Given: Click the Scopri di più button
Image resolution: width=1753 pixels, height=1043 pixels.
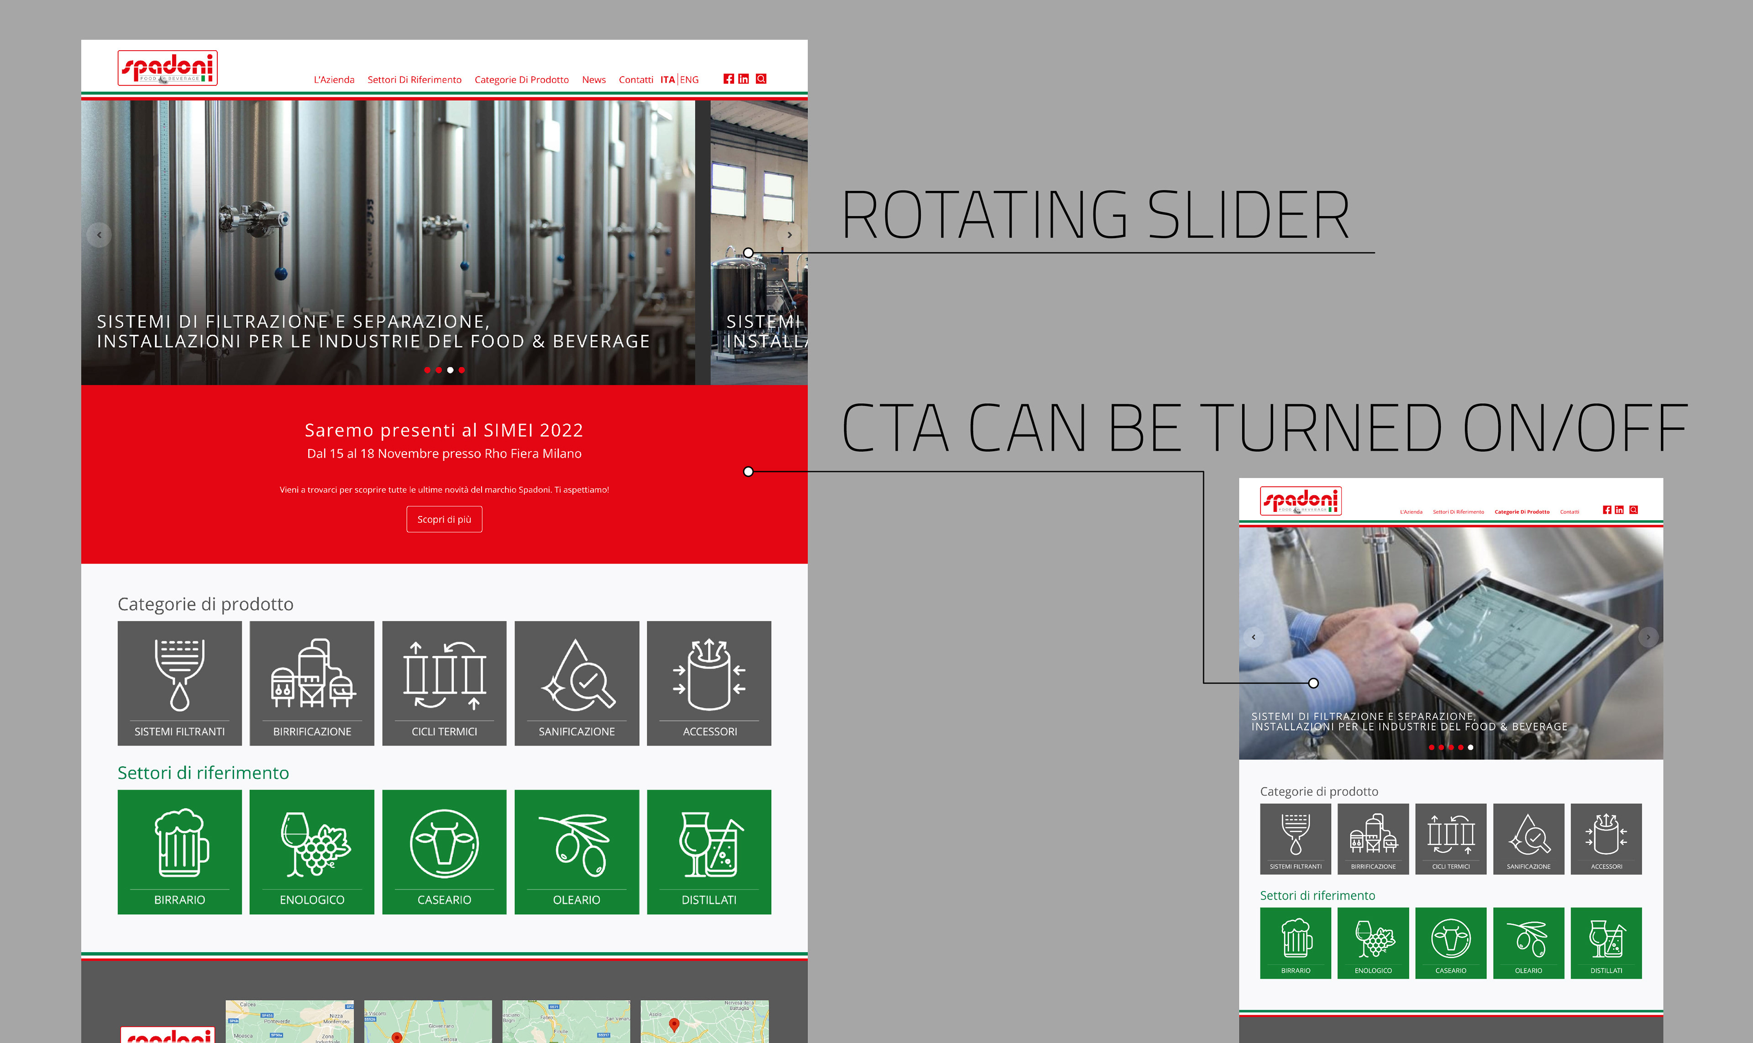Looking at the screenshot, I should coord(444,519).
